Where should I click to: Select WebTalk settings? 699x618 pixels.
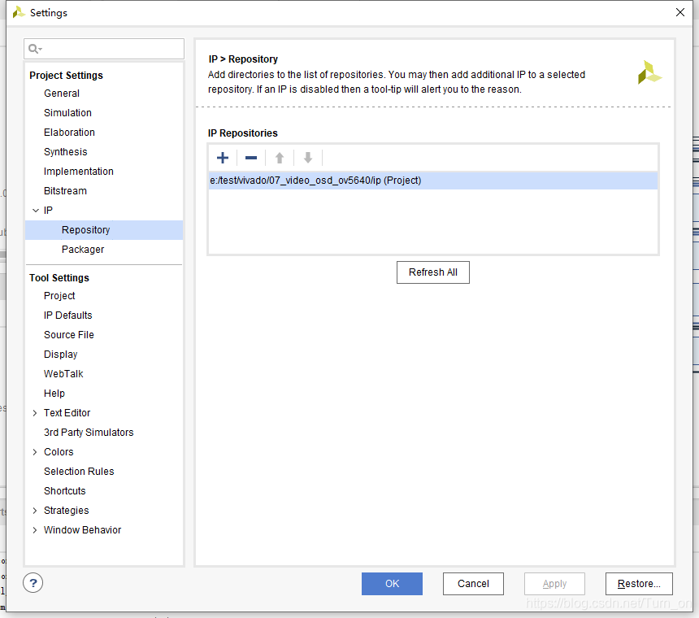pos(63,374)
